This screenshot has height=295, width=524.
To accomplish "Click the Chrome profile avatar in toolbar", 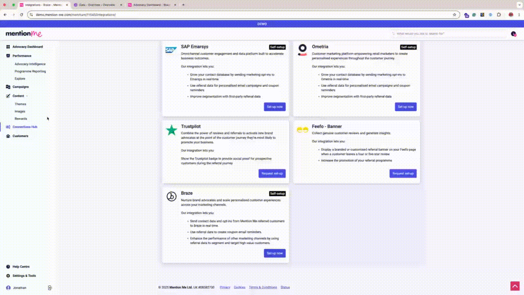I will click(x=511, y=15).
